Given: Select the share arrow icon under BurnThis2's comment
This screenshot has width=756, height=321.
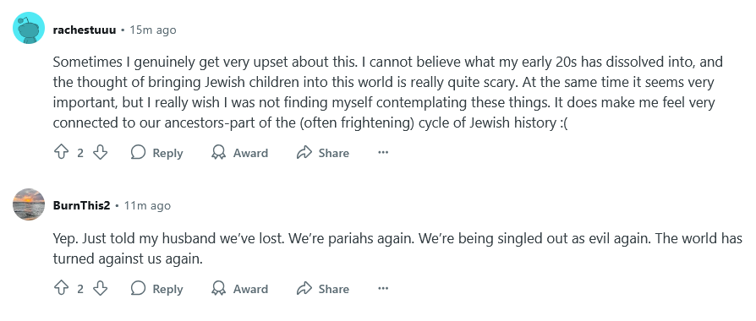Looking at the screenshot, I should click(x=304, y=289).
